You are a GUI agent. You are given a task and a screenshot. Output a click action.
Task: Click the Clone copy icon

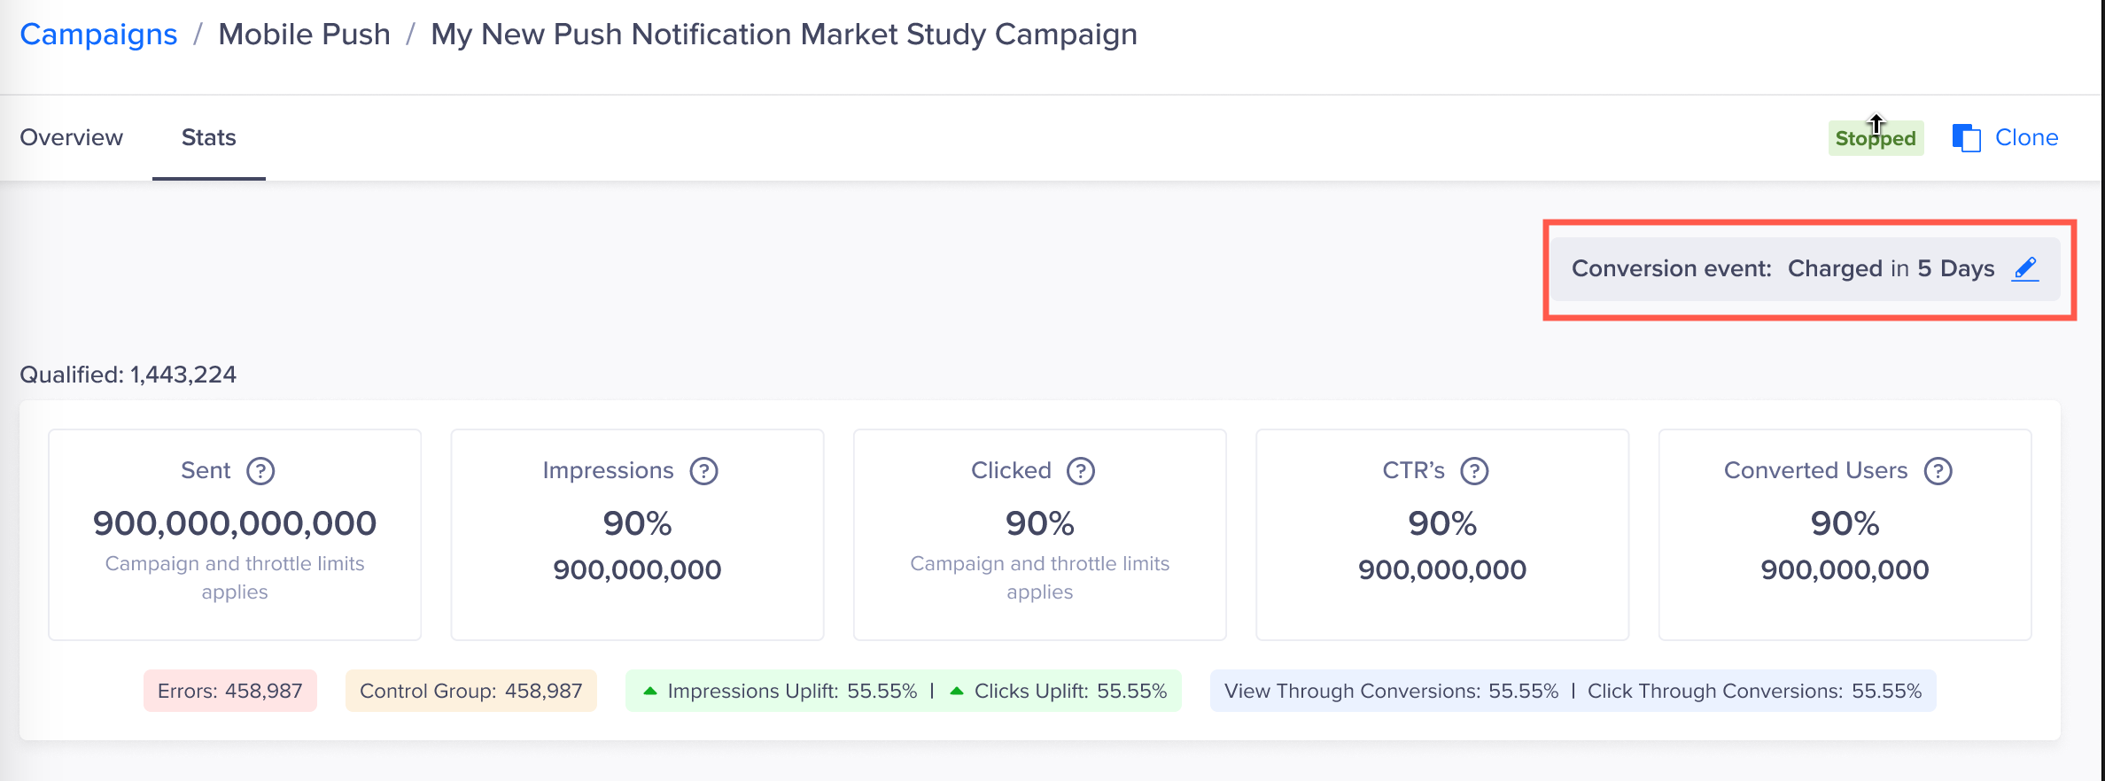(x=1966, y=138)
